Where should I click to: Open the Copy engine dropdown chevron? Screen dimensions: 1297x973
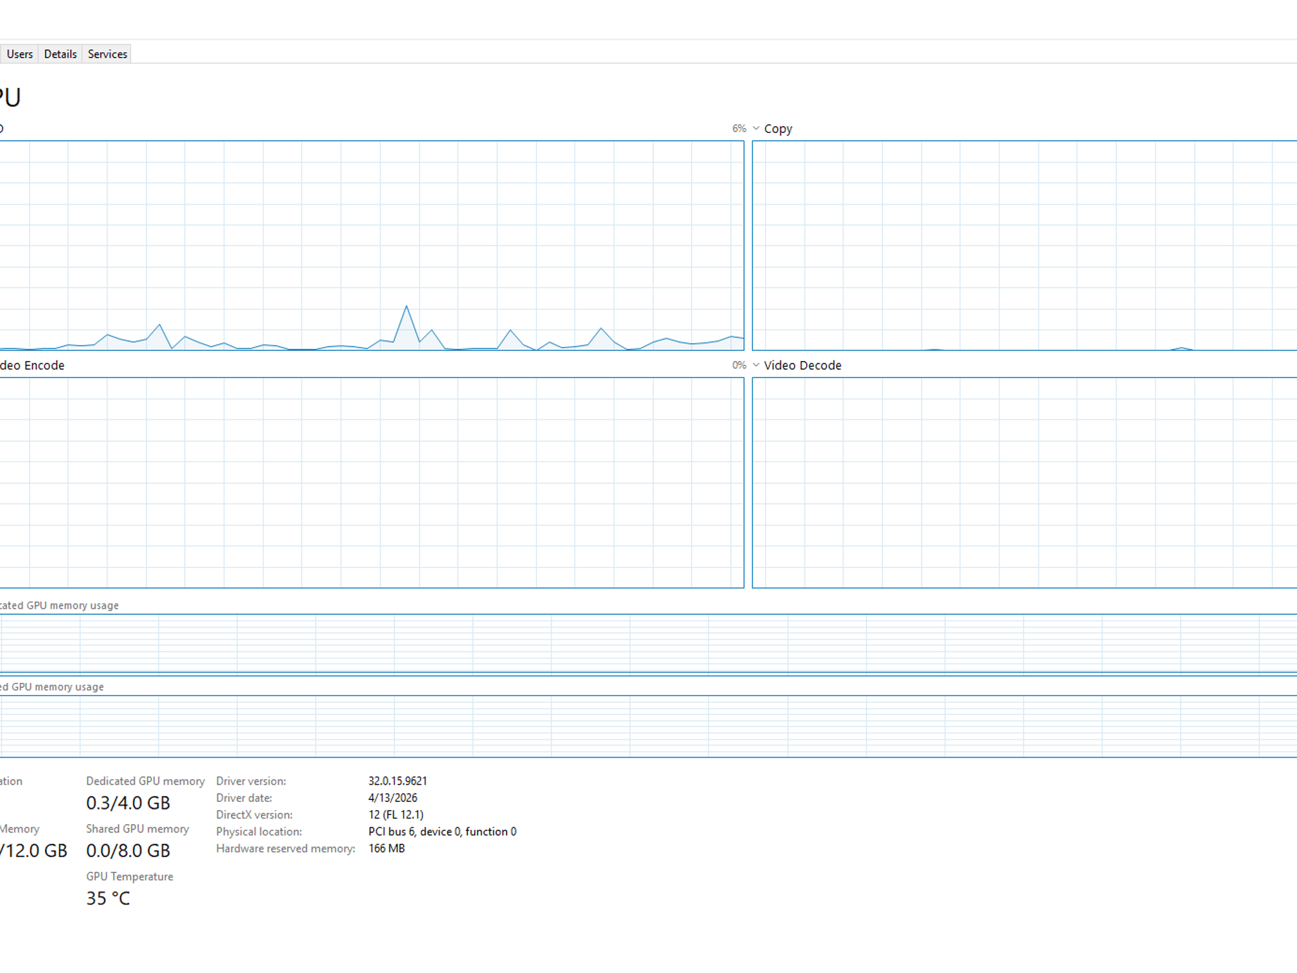[x=756, y=129]
